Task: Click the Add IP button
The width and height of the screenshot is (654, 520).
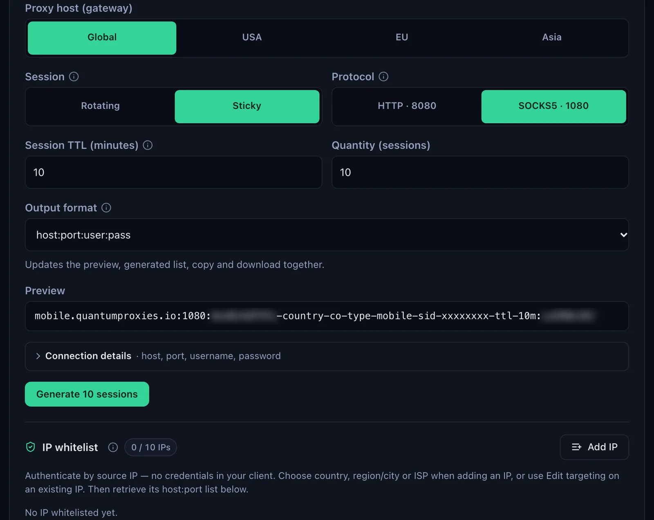Action: (x=594, y=447)
